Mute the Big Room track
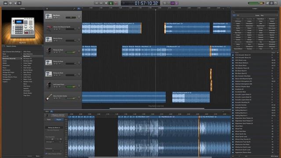Image resolution: width=281 pixels, height=158 pixels. tap(54, 18)
